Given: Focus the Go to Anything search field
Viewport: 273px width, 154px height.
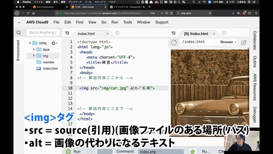Looking at the screenshot, I should 43,33.
